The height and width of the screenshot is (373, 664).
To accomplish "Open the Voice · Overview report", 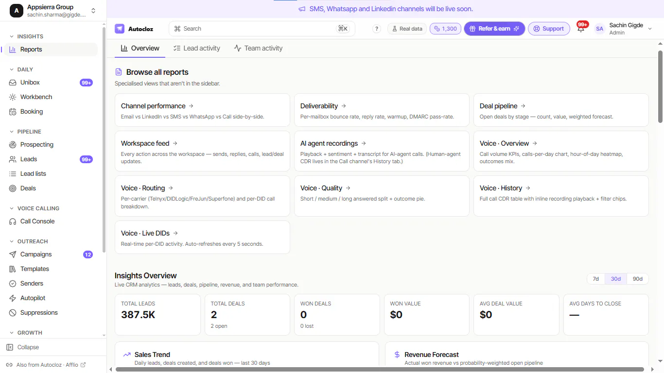I will click(x=561, y=151).
